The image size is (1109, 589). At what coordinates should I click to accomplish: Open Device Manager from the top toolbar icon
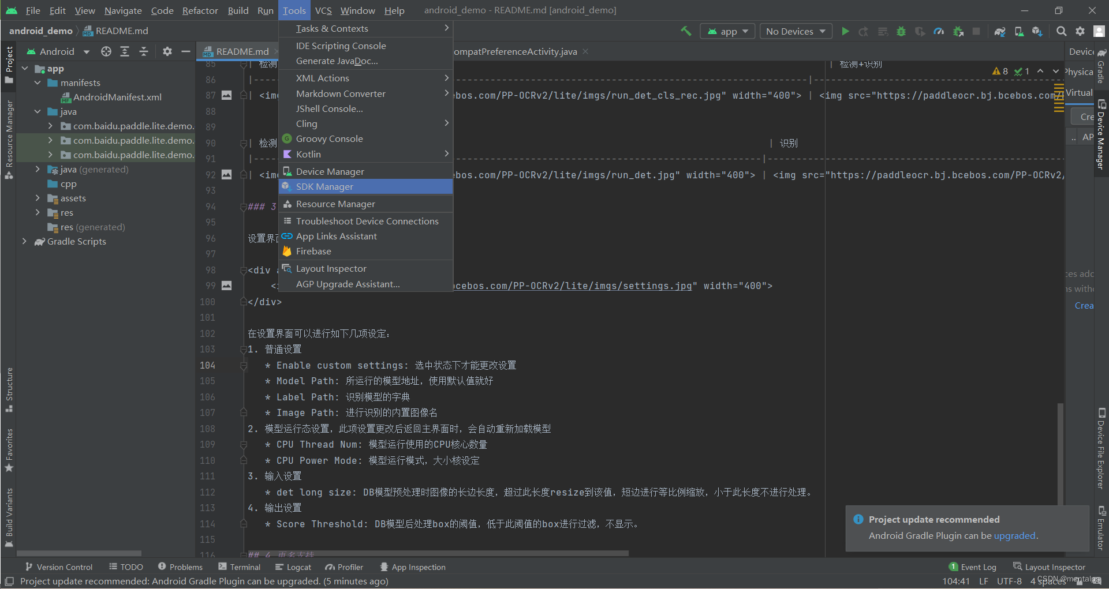[1020, 31]
